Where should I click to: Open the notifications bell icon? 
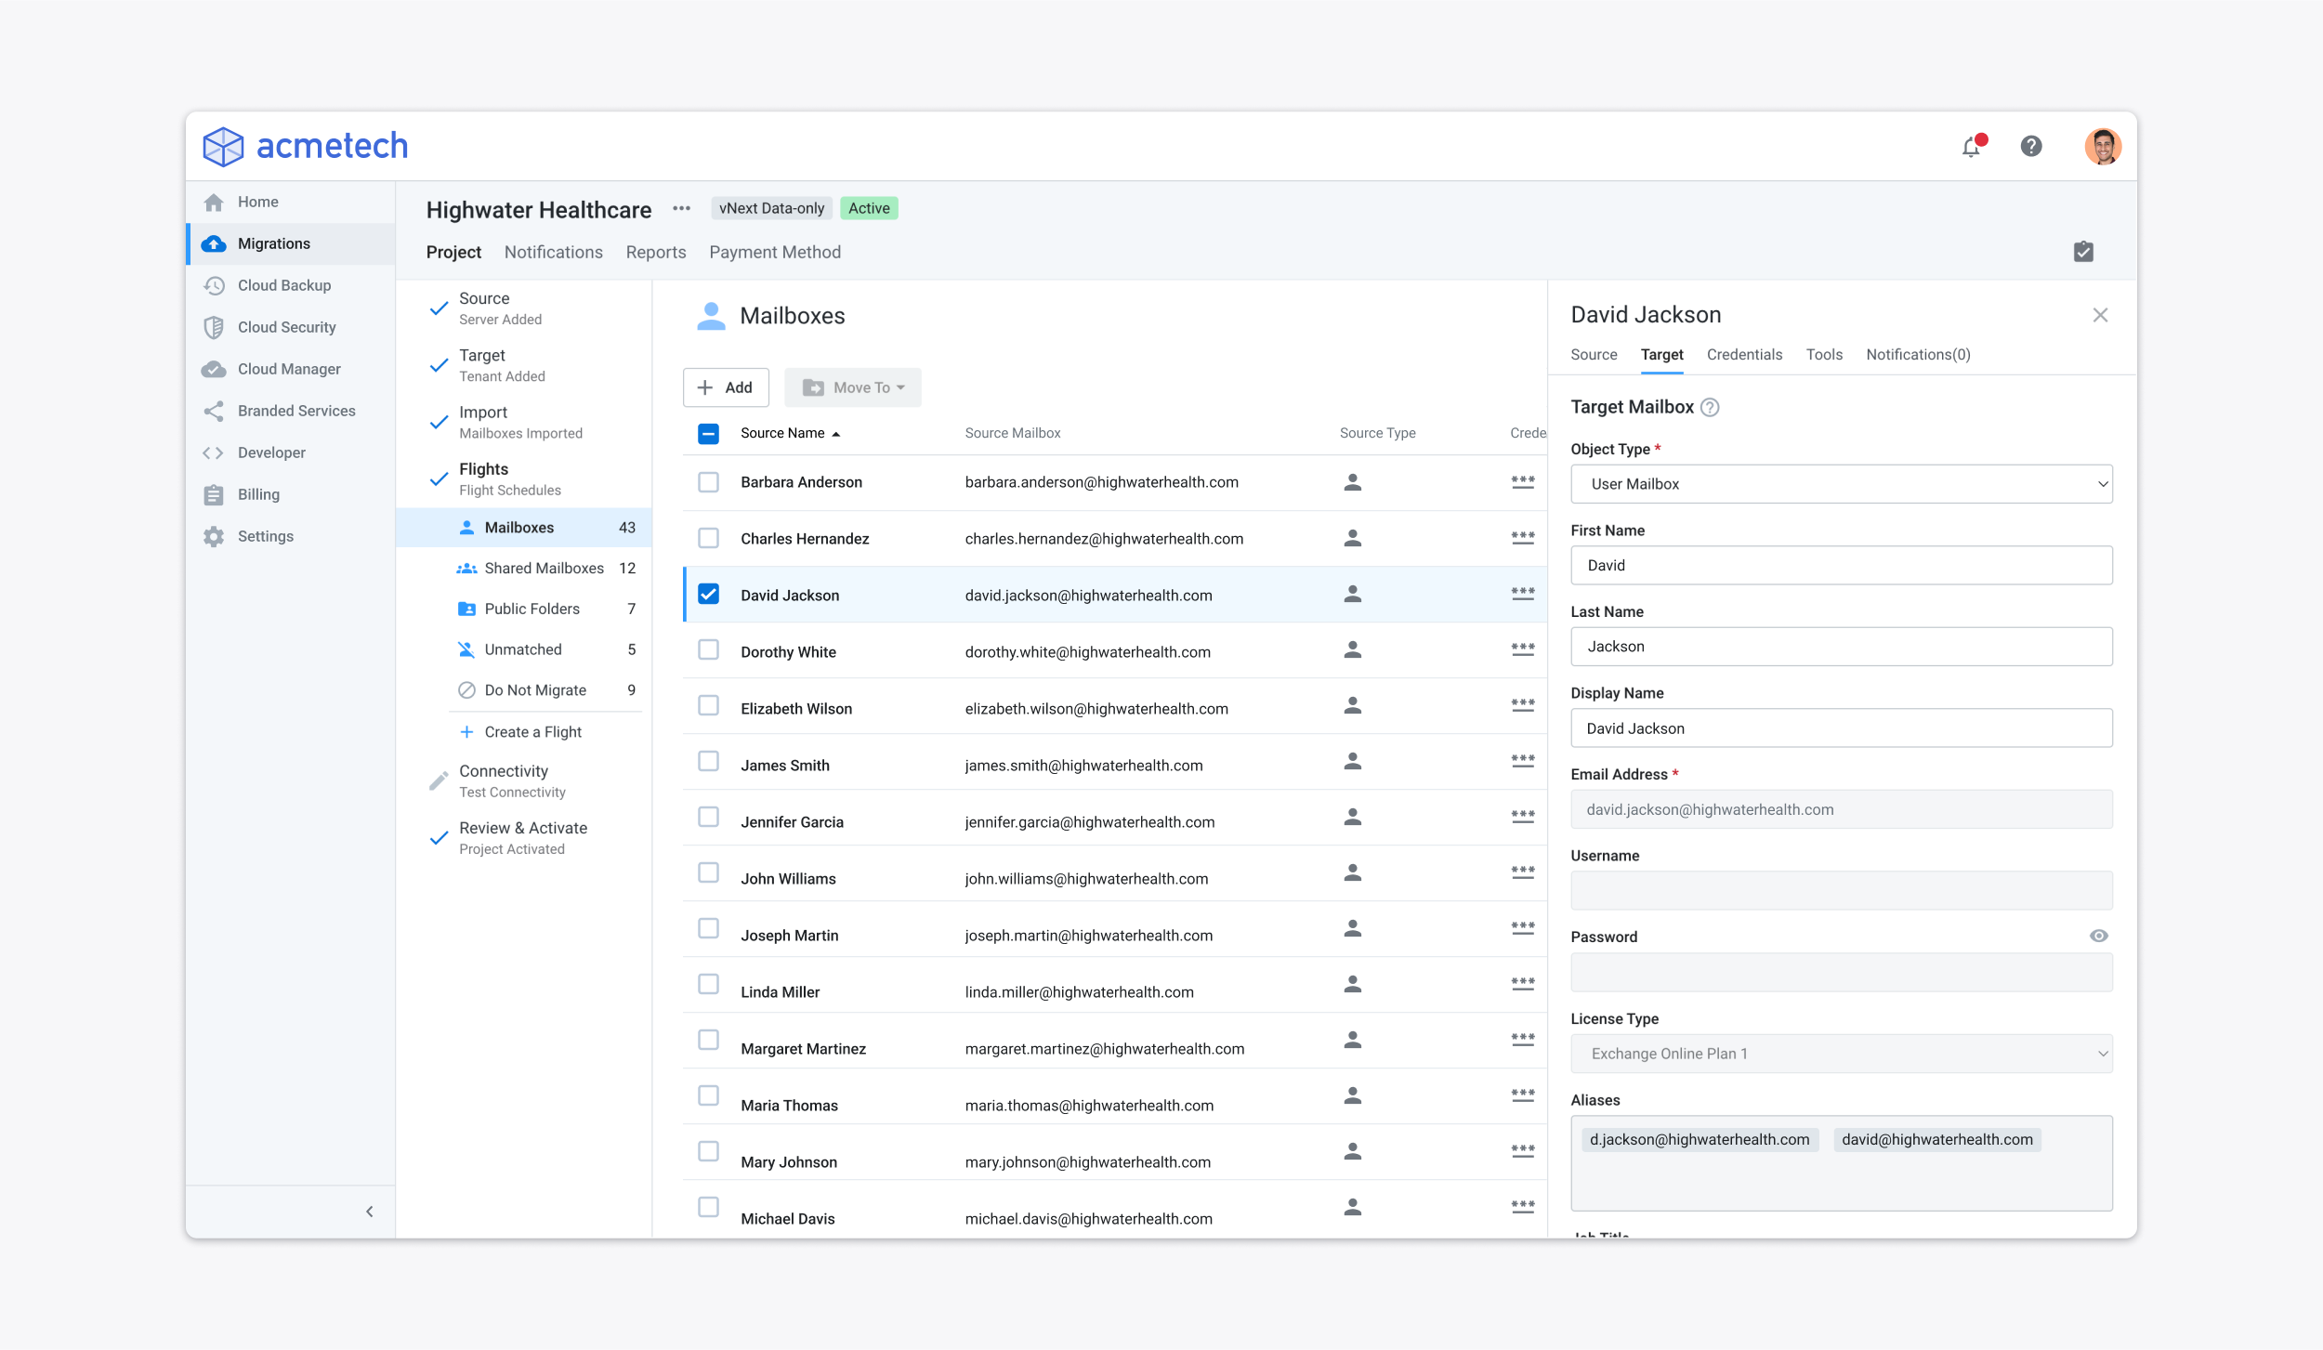click(1972, 146)
